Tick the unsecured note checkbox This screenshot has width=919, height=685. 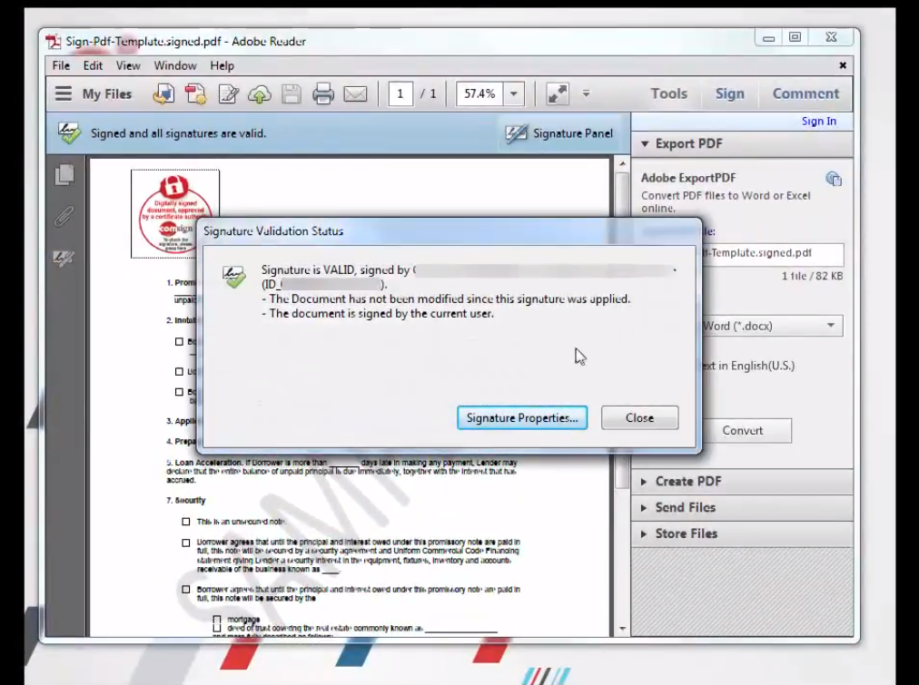[185, 521]
